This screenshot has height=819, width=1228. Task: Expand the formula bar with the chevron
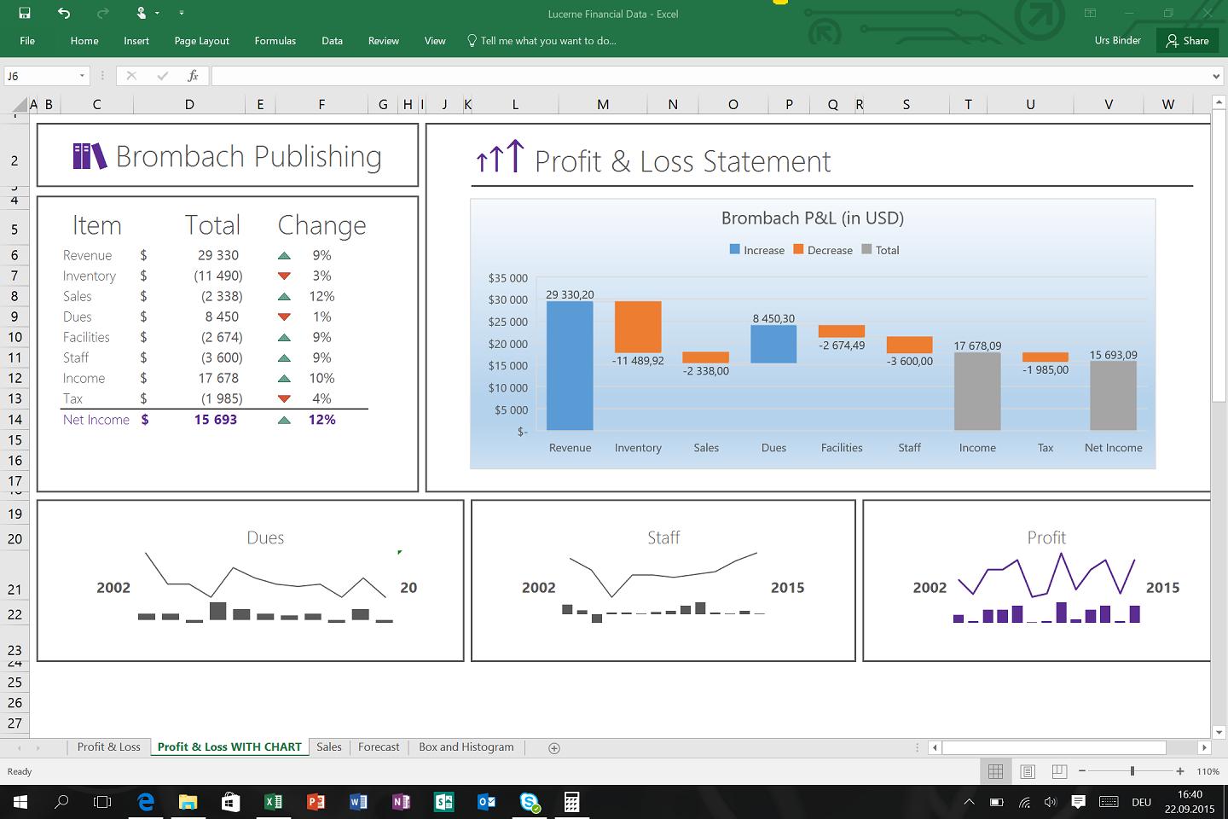(1216, 76)
